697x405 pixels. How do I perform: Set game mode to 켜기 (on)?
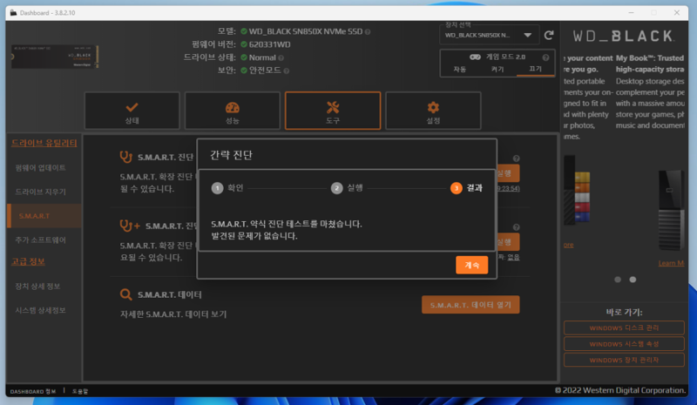(x=497, y=70)
